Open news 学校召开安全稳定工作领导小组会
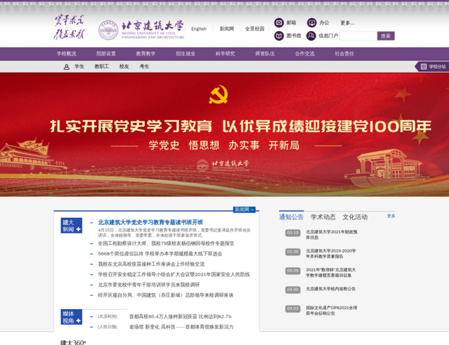 coord(174,275)
